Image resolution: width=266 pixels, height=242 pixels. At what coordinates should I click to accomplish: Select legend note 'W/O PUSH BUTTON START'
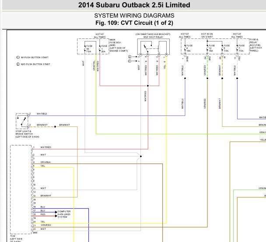click(x=35, y=64)
